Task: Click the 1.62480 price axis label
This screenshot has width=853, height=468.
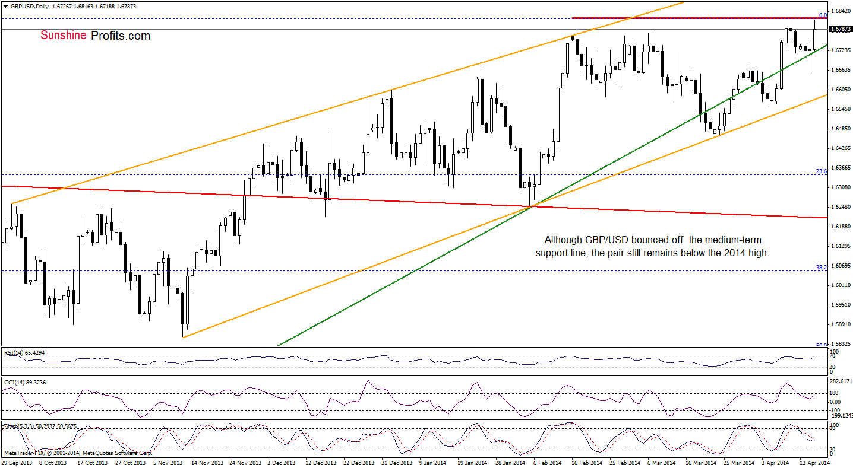Action: [x=840, y=208]
